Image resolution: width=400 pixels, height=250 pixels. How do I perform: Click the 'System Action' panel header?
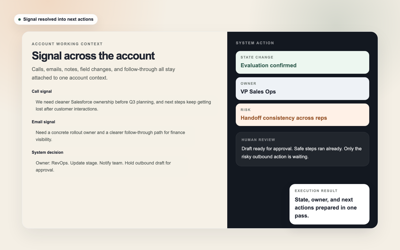pos(255,43)
